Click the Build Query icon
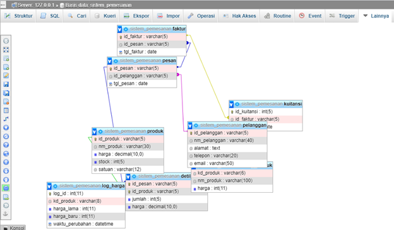This screenshot has height=230, width=394. (x=6, y=205)
